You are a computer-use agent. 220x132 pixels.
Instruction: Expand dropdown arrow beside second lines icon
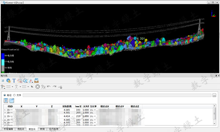click(x=28, y=87)
